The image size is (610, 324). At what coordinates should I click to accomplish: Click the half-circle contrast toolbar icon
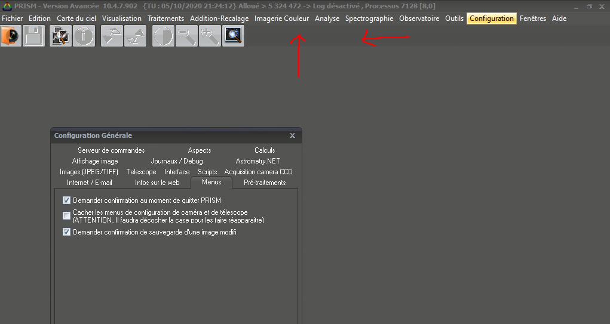click(x=163, y=36)
